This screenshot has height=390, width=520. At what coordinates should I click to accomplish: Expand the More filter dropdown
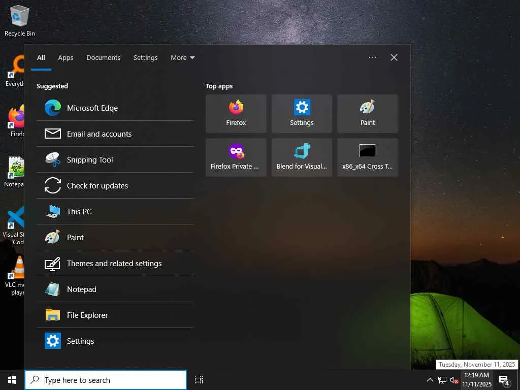pyautogui.click(x=183, y=58)
